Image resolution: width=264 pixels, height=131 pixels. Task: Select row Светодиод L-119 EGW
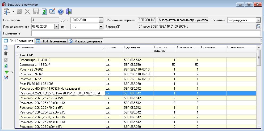pyautogui.click(x=138, y=65)
